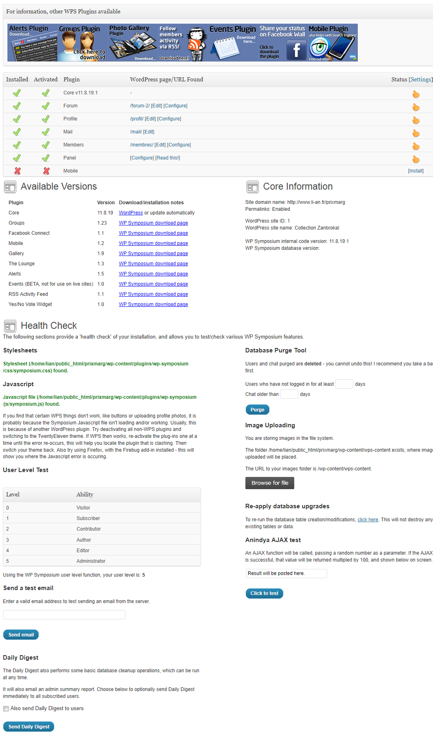This screenshot has height=739, width=433.
Task: Click Configure link for Profile
Action: point(169,119)
